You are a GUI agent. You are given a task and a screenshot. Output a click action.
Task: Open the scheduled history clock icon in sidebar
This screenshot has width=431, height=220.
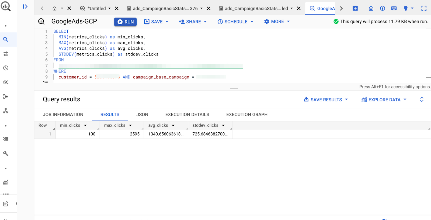click(x=6, y=68)
